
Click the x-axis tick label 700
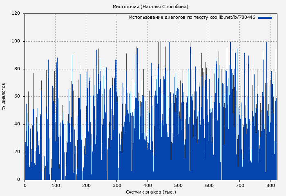coord(239,185)
